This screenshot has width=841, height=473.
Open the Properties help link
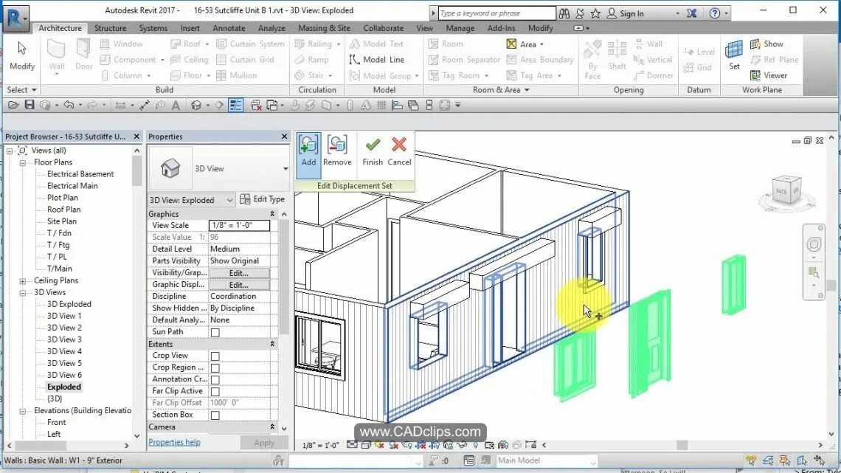pos(174,442)
